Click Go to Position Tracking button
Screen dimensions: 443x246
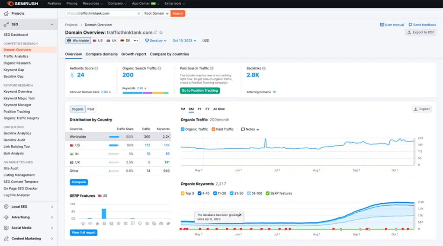(200, 91)
